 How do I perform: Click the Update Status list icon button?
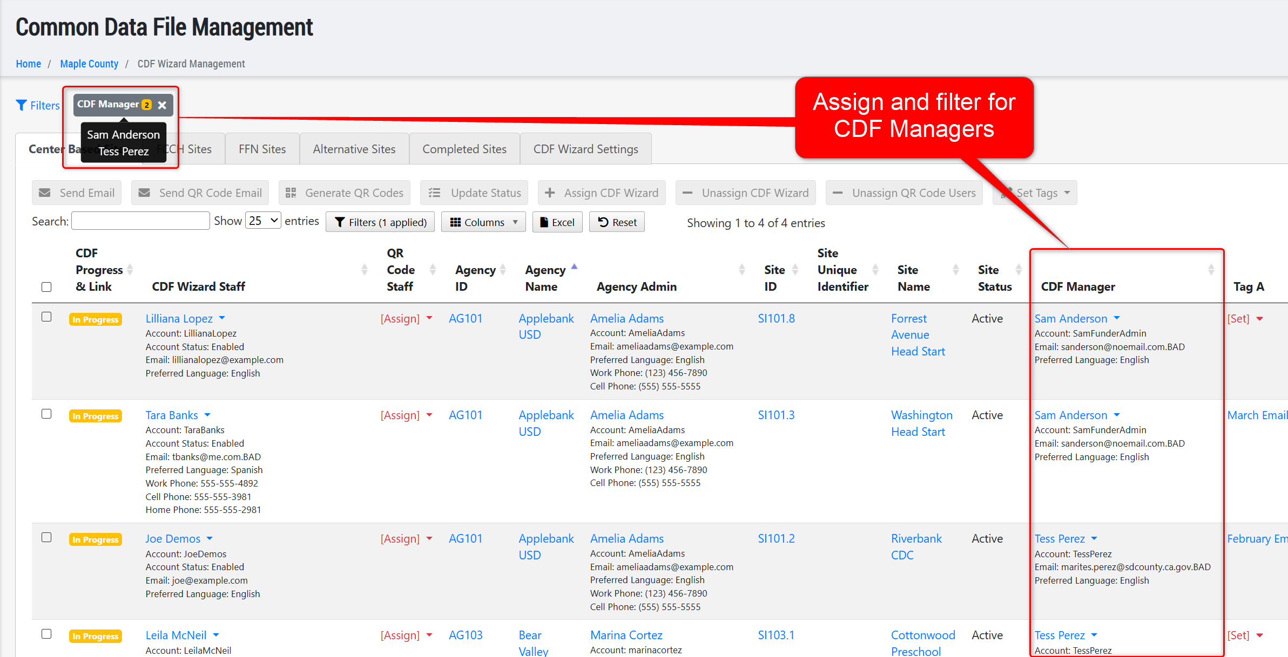point(474,193)
